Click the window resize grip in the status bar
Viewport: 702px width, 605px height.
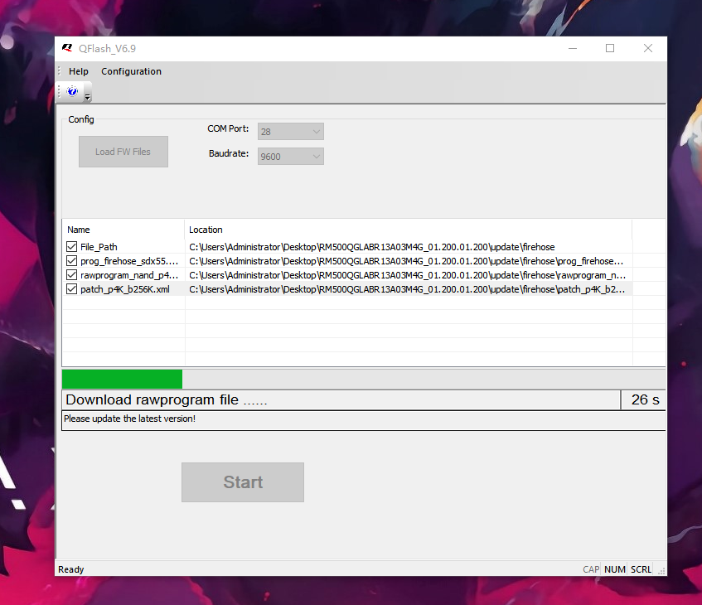pos(661,570)
